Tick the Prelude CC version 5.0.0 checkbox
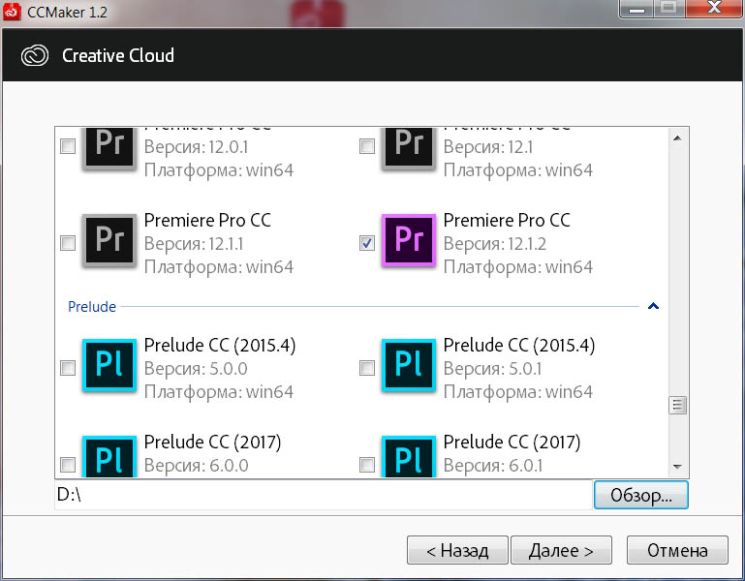Viewport: 745px width, 581px height. [x=68, y=367]
